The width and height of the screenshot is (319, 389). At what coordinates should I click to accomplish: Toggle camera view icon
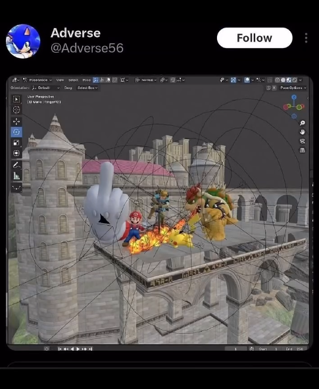pos(302,141)
